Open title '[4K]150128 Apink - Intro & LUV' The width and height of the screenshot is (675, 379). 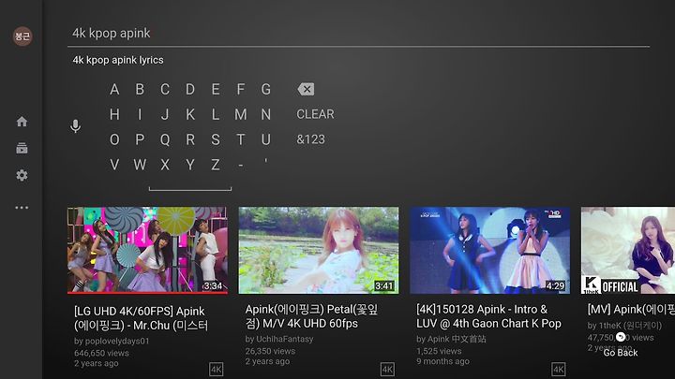tap(488, 316)
